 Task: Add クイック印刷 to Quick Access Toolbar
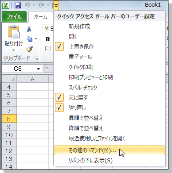pos(109,67)
